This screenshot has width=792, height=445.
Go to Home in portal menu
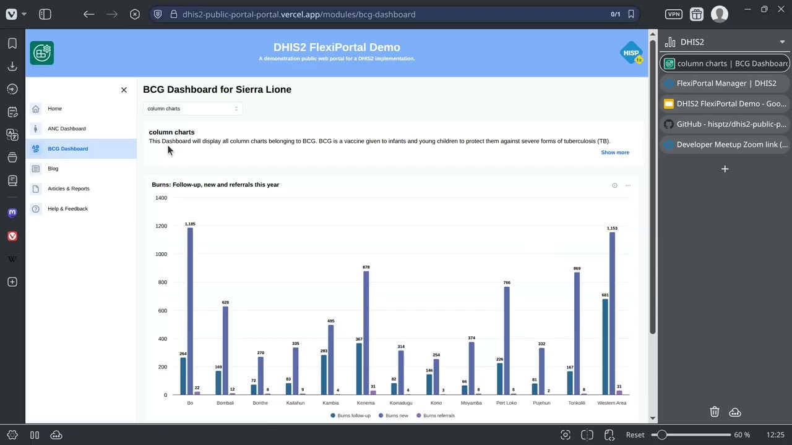coord(81,109)
